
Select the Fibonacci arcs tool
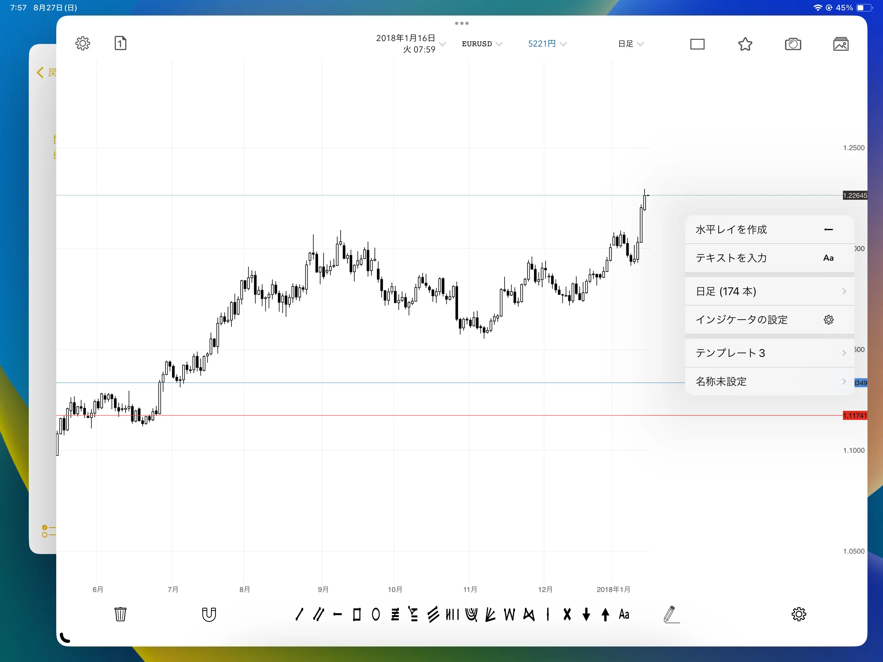[x=472, y=614]
